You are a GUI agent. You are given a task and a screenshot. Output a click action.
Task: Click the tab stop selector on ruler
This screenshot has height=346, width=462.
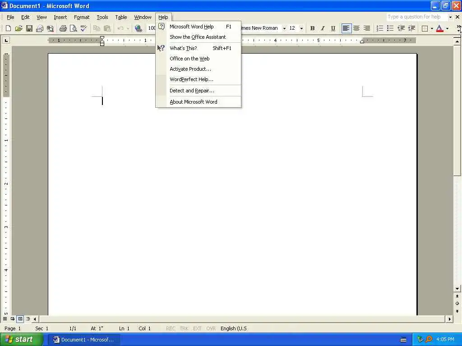pyautogui.click(x=6, y=40)
